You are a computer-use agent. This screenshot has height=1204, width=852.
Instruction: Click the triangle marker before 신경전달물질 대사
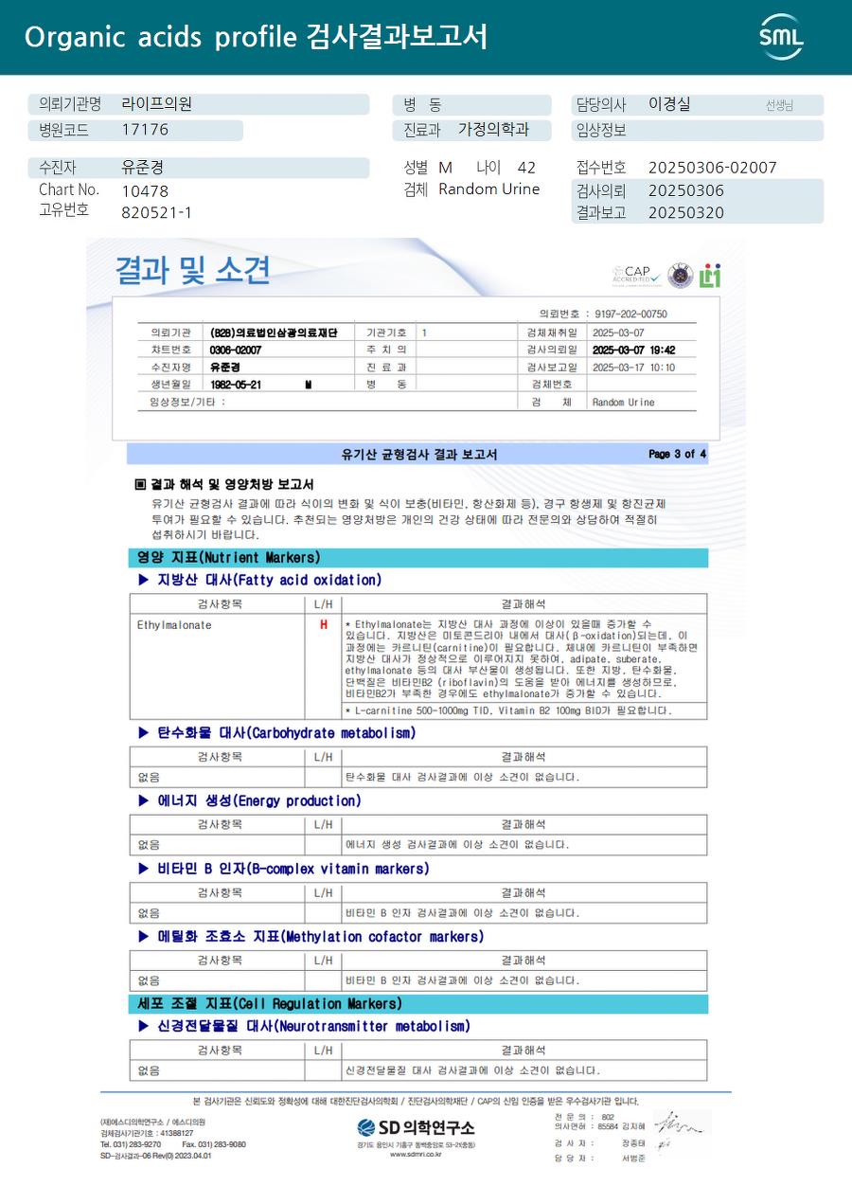click(x=144, y=1026)
